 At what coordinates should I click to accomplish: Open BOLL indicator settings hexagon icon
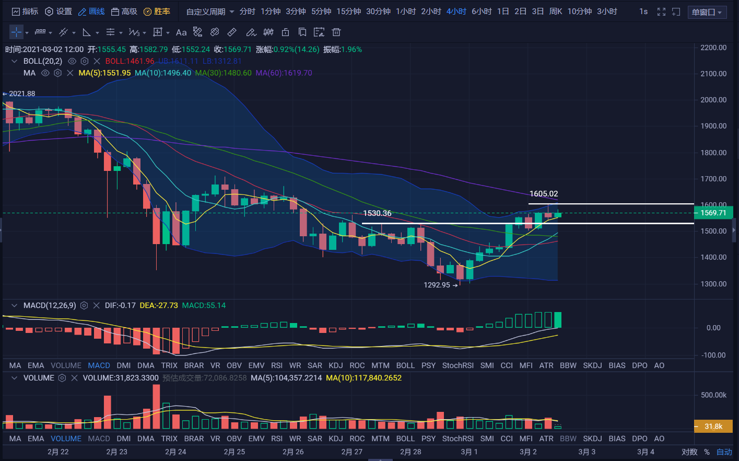[85, 61]
